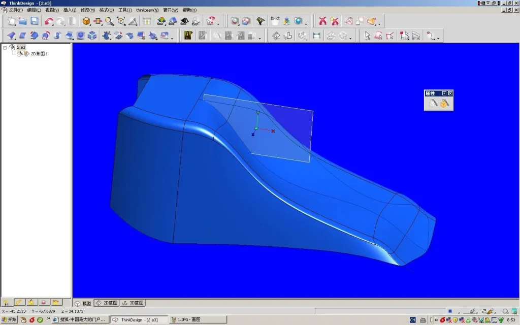
Task: Click the dimension measure icon
Action: coord(317,36)
